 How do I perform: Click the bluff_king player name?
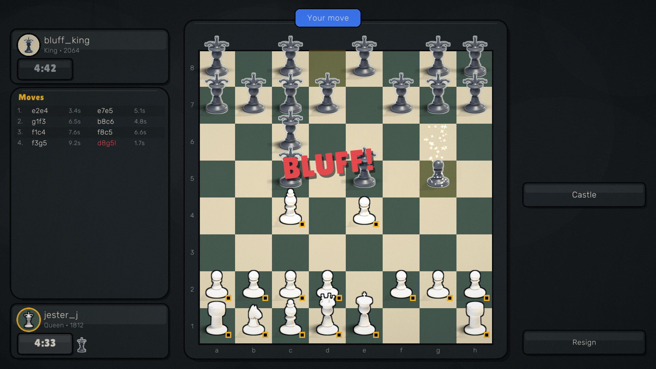click(67, 40)
